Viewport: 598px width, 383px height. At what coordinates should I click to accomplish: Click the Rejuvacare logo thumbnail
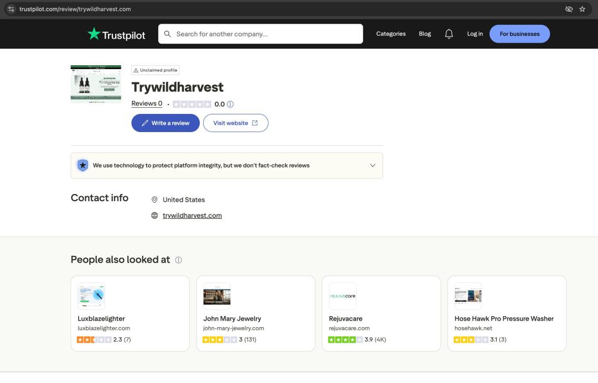click(x=343, y=297)
